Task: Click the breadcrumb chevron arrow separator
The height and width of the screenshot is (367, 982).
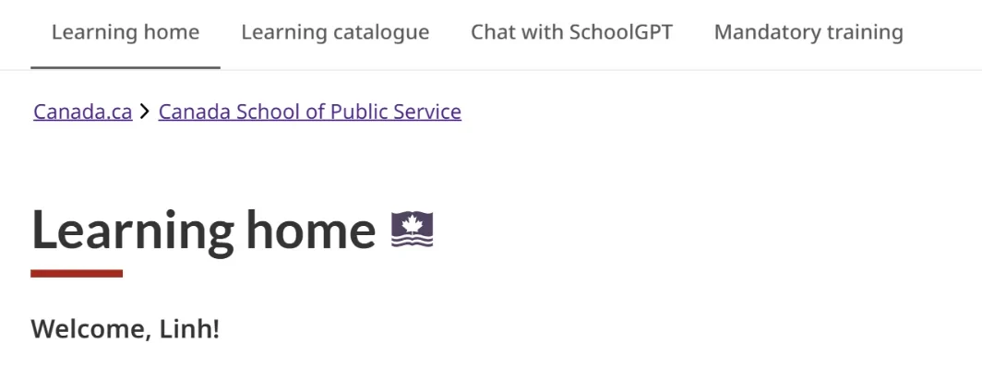Action: [145, 112]
